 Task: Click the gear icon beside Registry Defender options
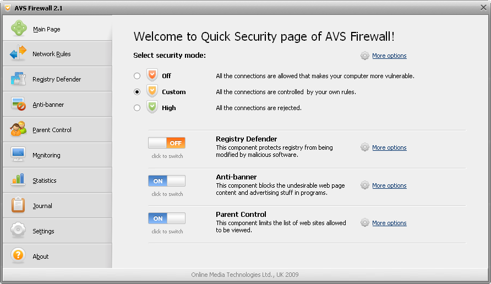pyautogui.click(x=365, y=148)
